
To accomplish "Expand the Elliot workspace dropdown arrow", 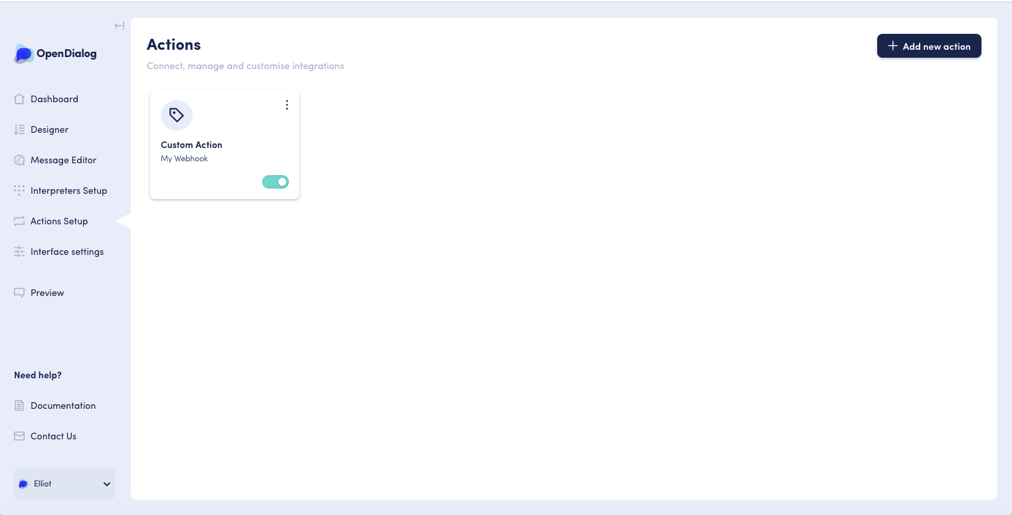I will (x=107, y=484).
